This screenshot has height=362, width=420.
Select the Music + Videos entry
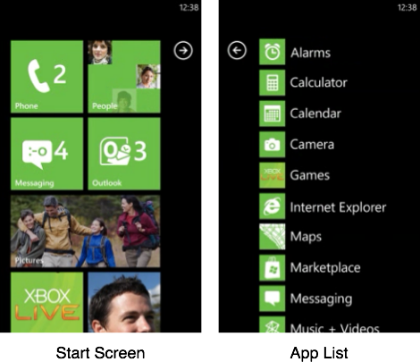pyautogui.click(x=319, y=324)
